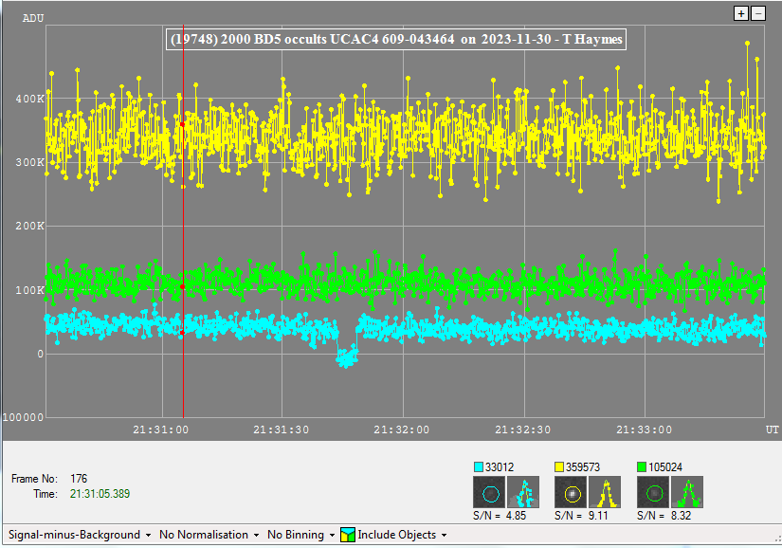Toggle the green 105024 object color box
Image resolution: width=782 pixels, height=548 pixels.
point(642,466)
